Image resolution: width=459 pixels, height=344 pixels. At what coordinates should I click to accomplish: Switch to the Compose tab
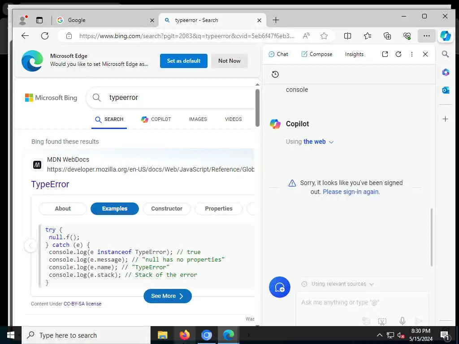(317, 54)
